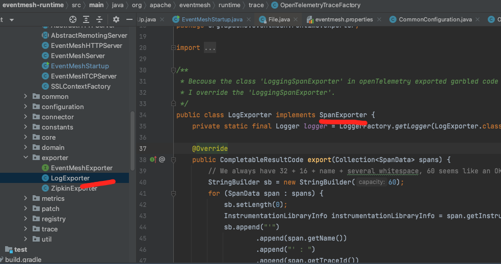The height and width of the screenshot is (264, 501).
Task: Click the build.gradle file icon
Action: [2, 259]
